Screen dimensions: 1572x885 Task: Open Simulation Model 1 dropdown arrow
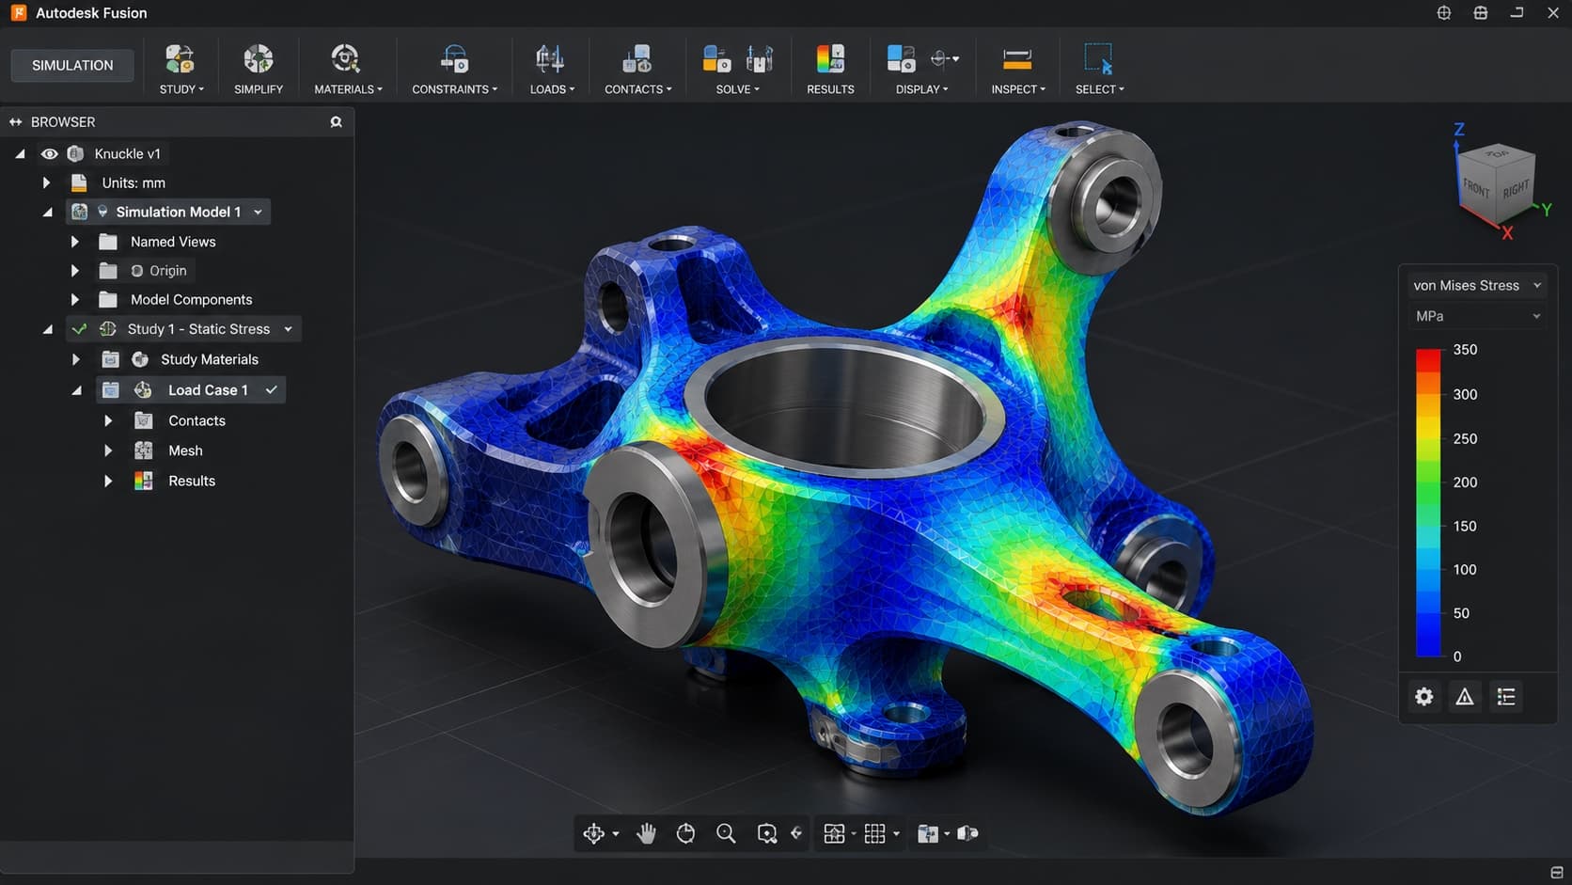pos(258,213)
